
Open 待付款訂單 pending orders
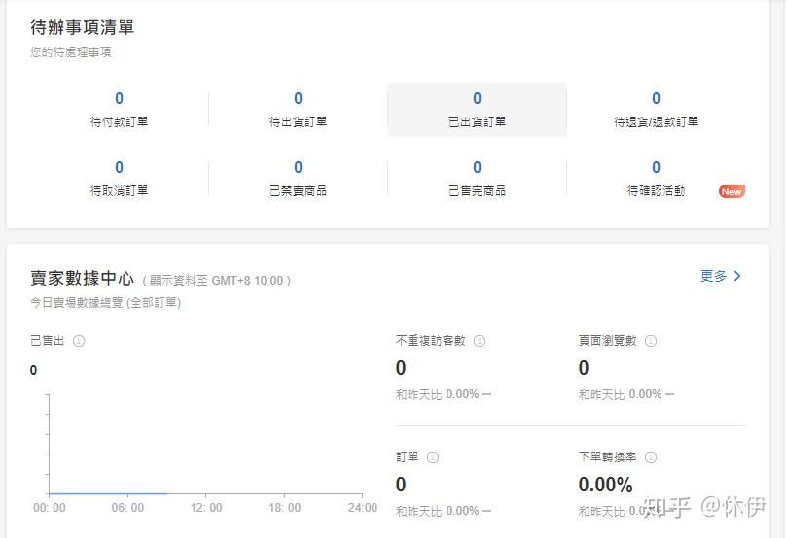pyautogui.click(x=119, y=109)
